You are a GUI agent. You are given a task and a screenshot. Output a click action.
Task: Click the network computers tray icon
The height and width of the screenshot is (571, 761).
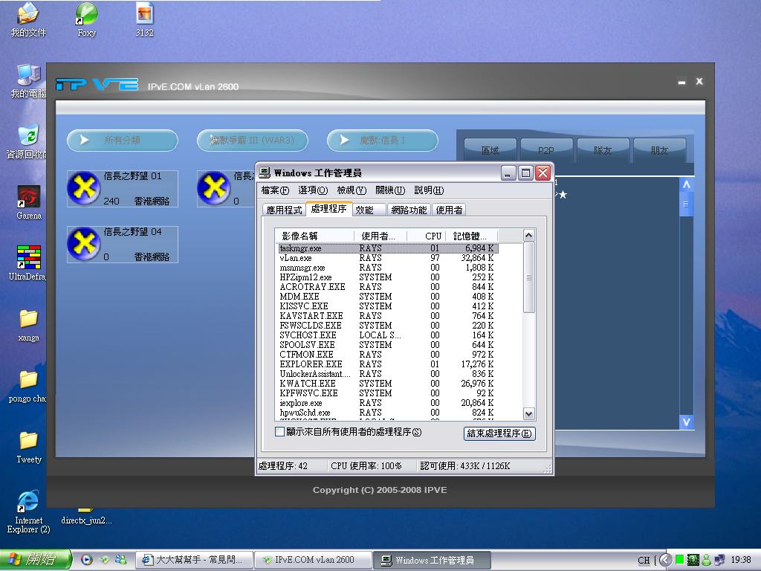pos(719,560)
